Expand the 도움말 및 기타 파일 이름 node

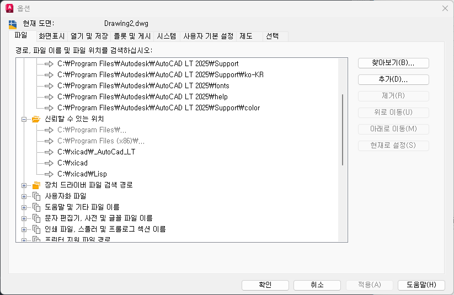(24, 207)
